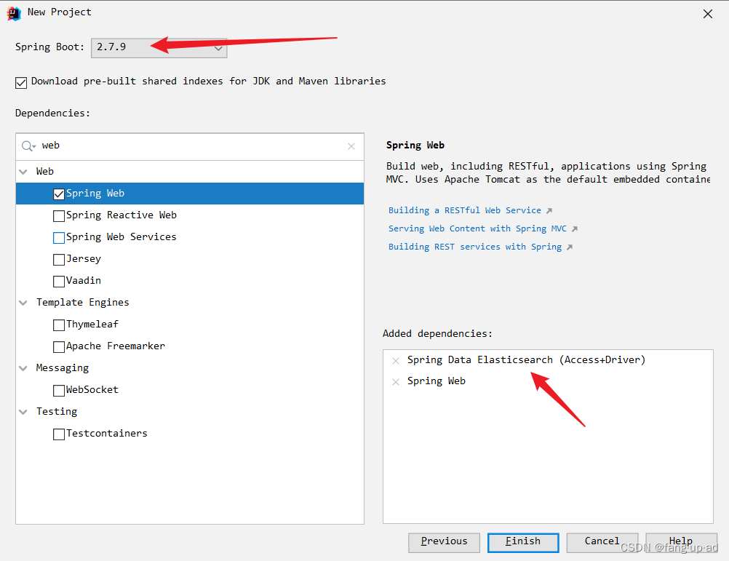Enable the Vaadin dependency
729x561 pixels.
tap(59, 281)
